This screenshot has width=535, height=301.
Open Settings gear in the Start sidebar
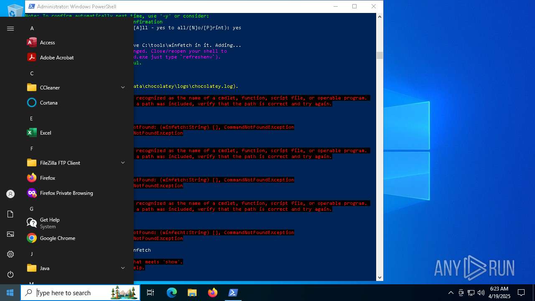pos(10,254)
